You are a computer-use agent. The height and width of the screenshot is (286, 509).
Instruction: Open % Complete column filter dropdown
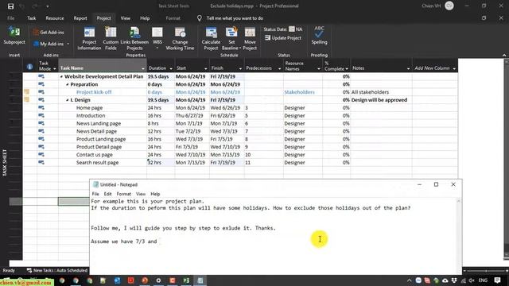pyautogui.click(x=347, y=68)
